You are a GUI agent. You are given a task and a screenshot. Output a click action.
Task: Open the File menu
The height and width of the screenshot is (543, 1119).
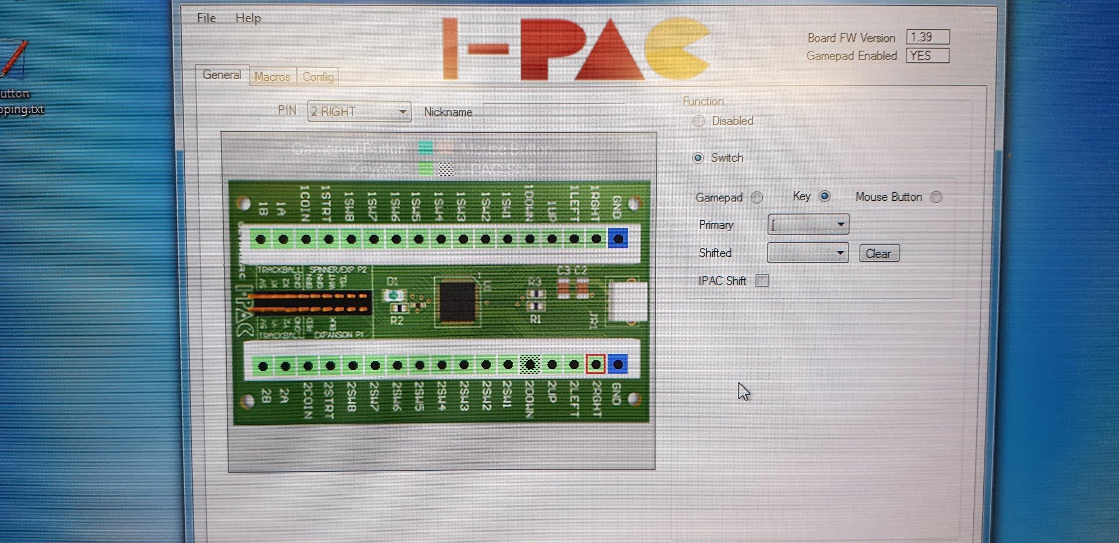coord(206,18)
